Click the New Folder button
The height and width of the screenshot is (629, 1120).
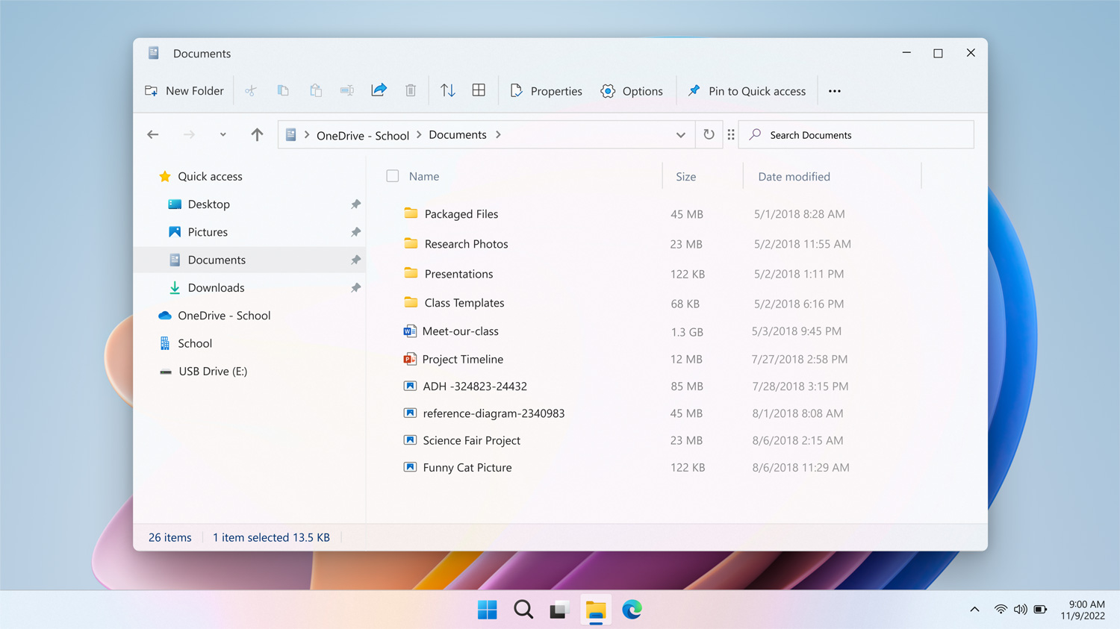(x=184, y=91)
